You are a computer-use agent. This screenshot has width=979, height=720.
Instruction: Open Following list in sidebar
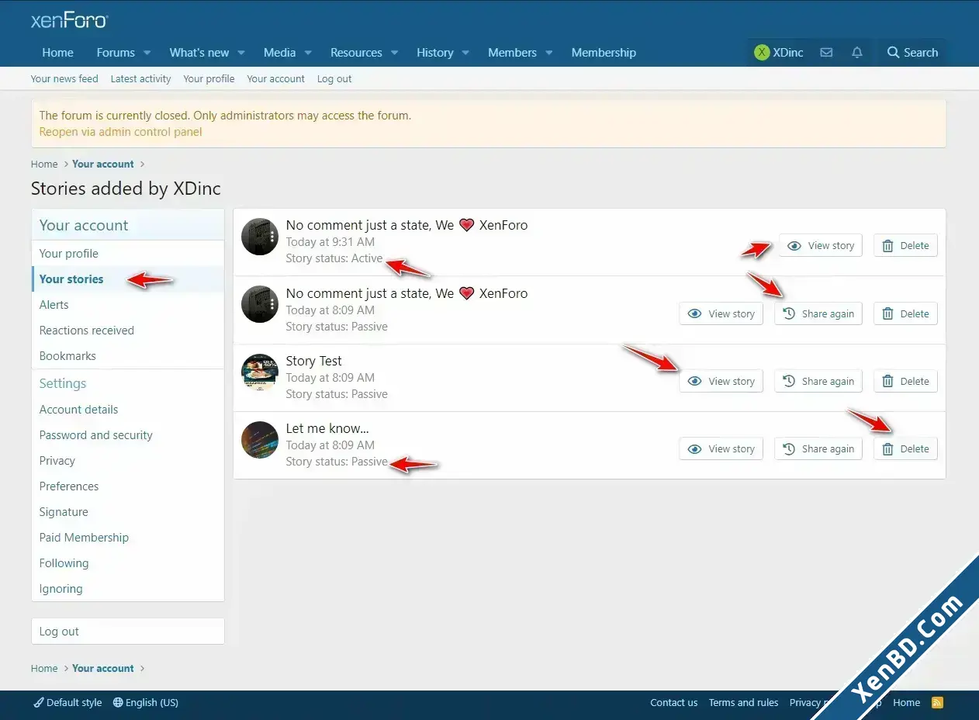click(128, 563)
